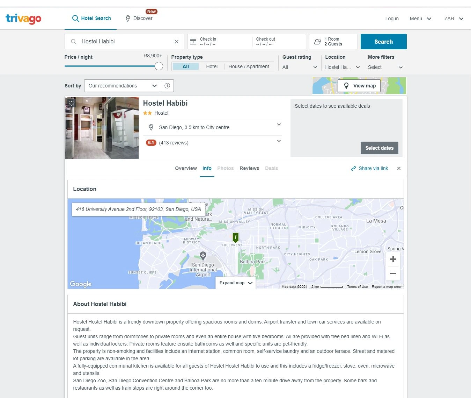Open the More filters Select dropdown
This screenshot has height=398, width=471.
pyautogui.click(x=385, y=67)
